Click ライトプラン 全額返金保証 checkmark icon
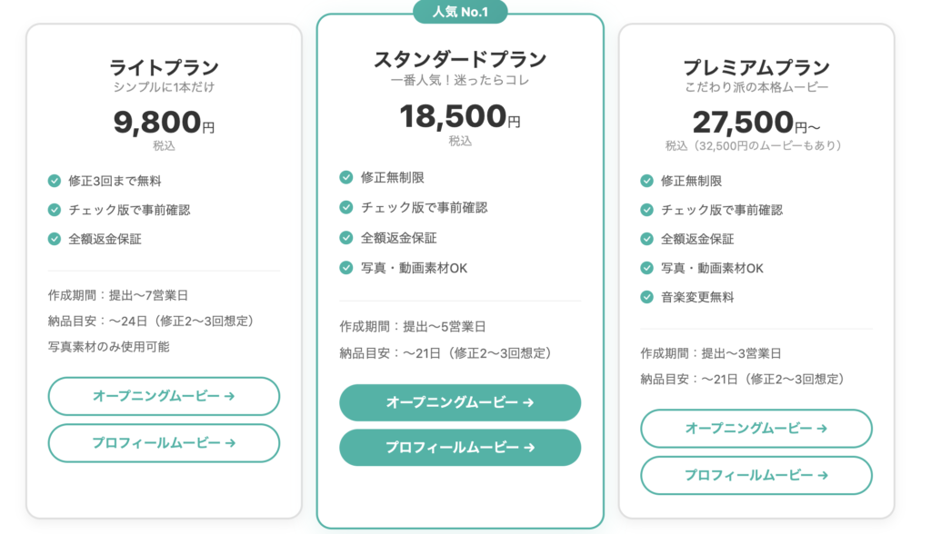931x534 pixels. (55, 239)
